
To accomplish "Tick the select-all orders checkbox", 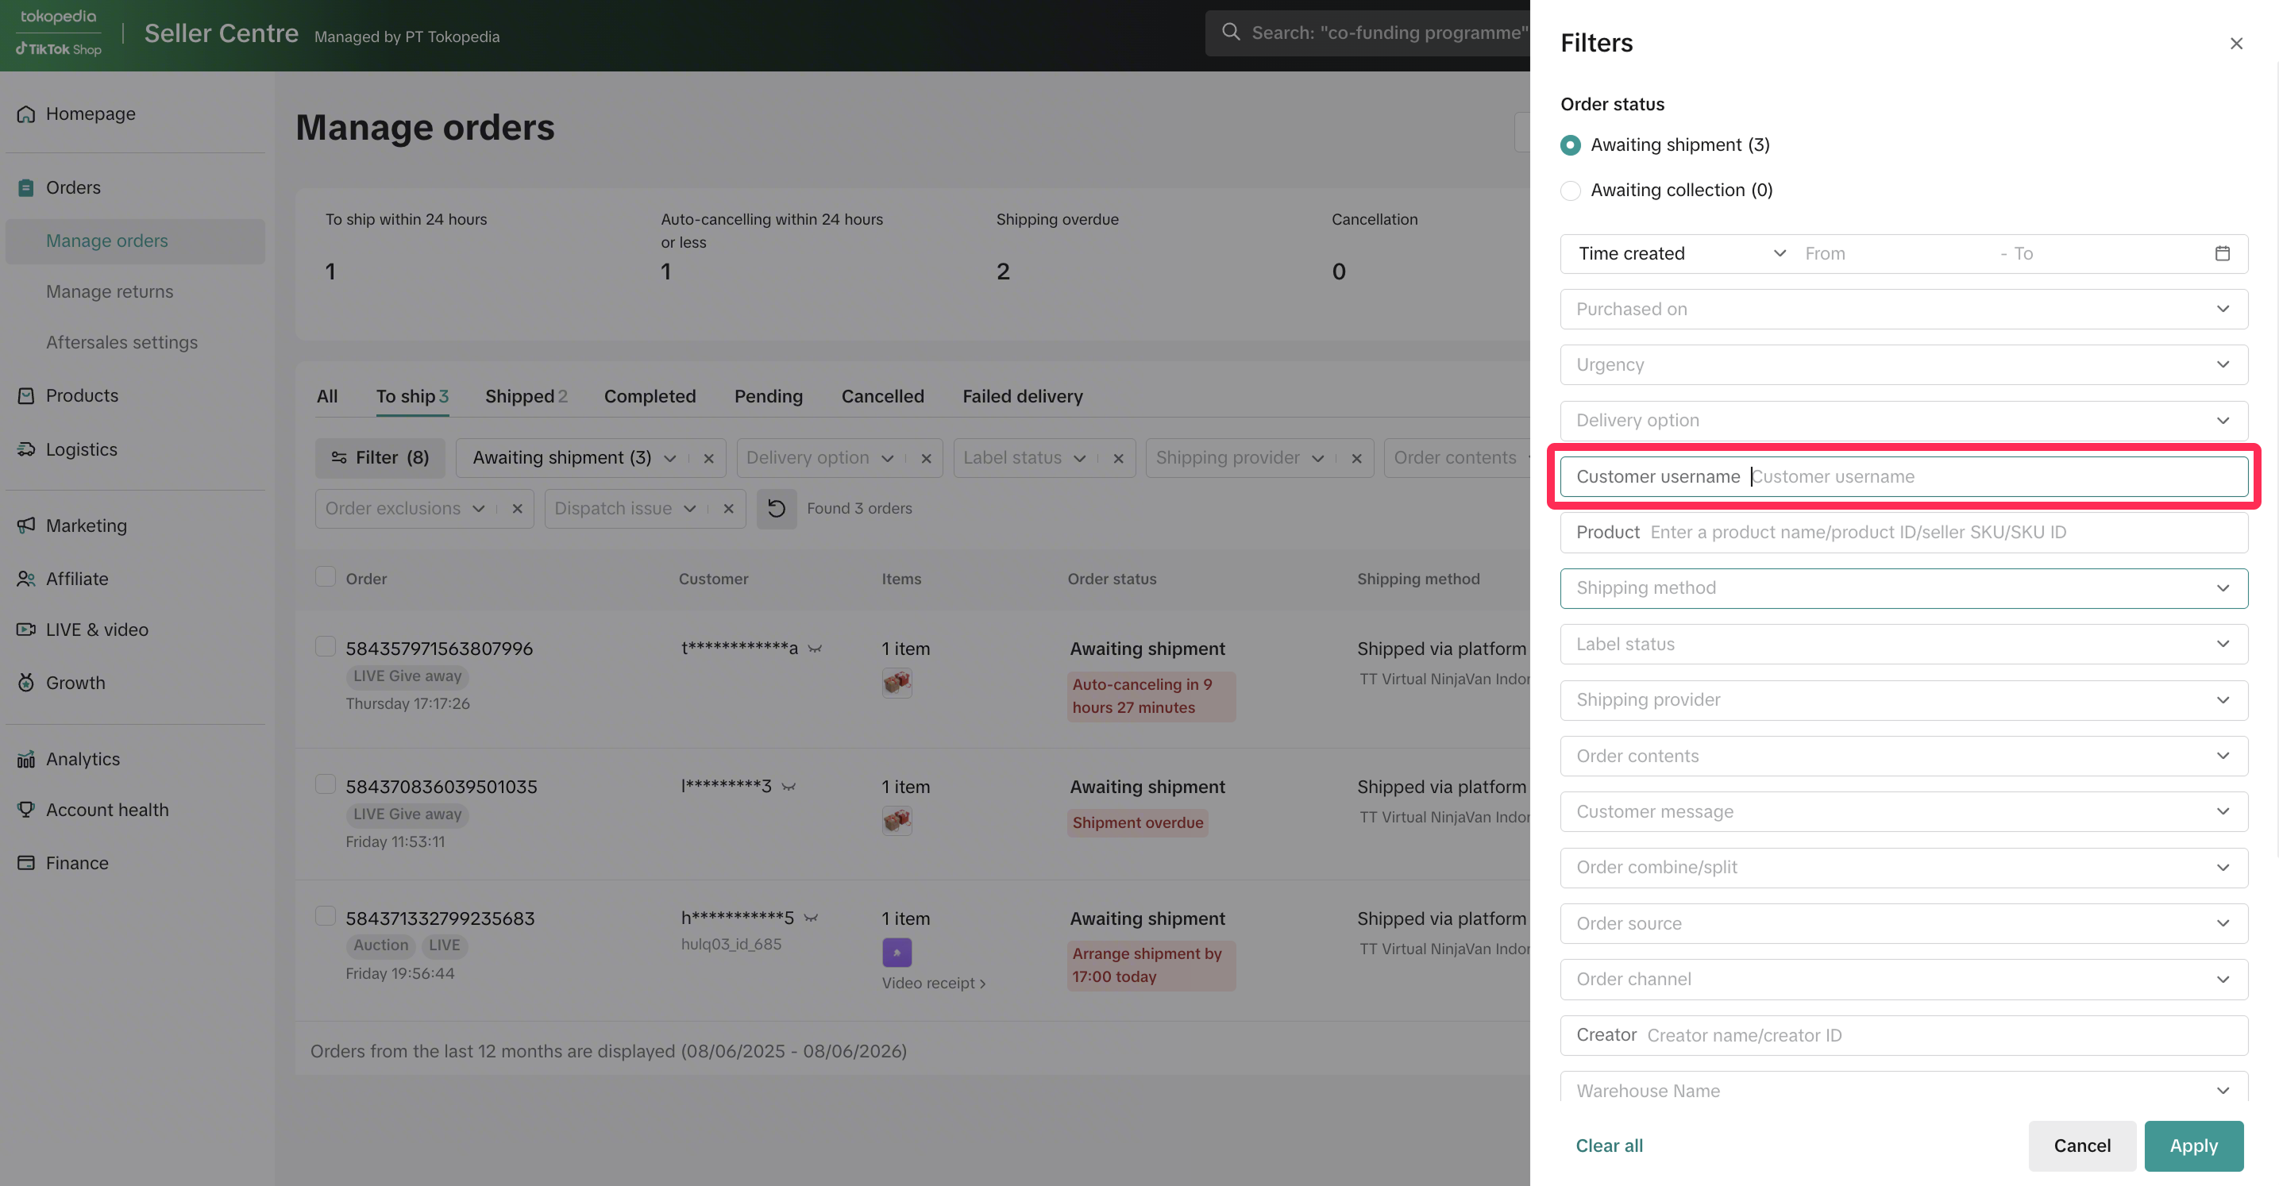I will coord(326,576).
